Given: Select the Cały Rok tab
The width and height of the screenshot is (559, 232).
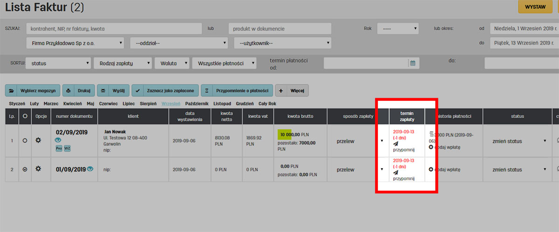Looking at the screenshot, I should pos(267,103).
